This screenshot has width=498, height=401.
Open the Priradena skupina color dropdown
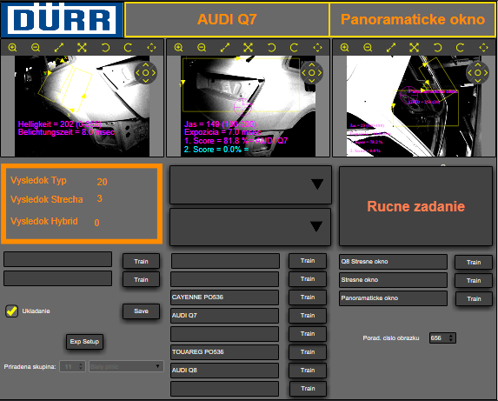126,366
